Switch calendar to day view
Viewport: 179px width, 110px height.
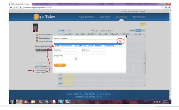click(143, 30)
